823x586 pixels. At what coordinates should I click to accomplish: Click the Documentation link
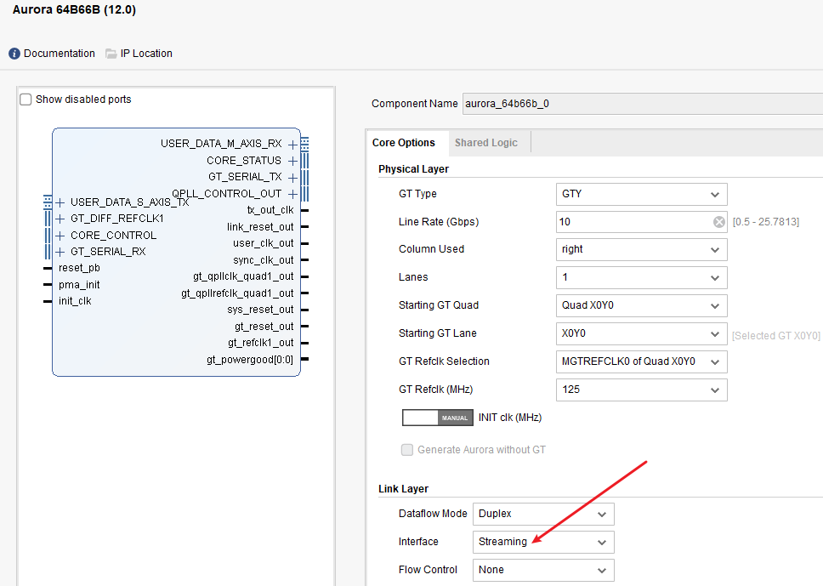(x=60, y=54)
